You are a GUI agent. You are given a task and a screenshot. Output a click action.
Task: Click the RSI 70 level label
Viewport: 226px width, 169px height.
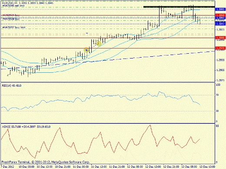click(217, 95)
